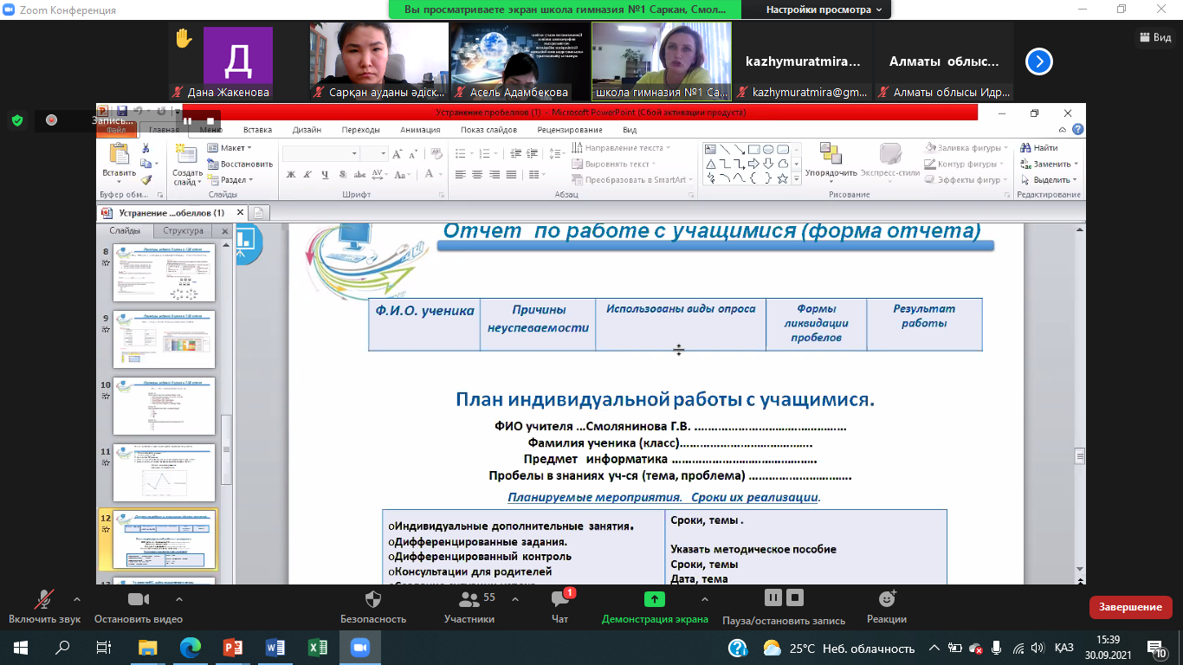Click the red Завершение (End) button
This screenshot has width=1183, height=665.
(1131, 607)
